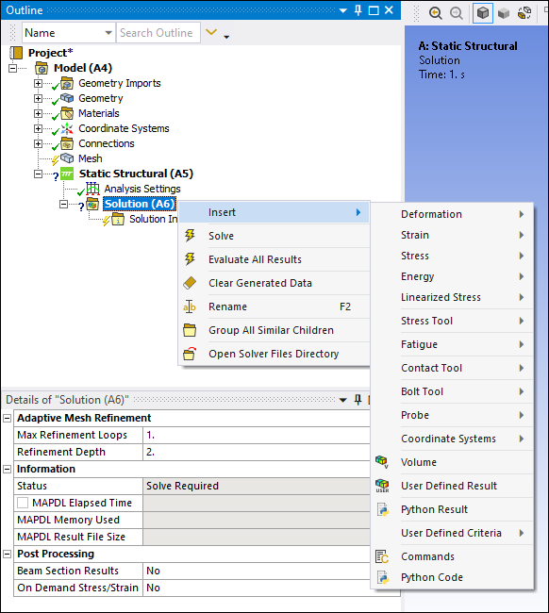Screen dimensions: 549x613
Task: Click the Mesh tree node icon
Action: coord(67,158)
